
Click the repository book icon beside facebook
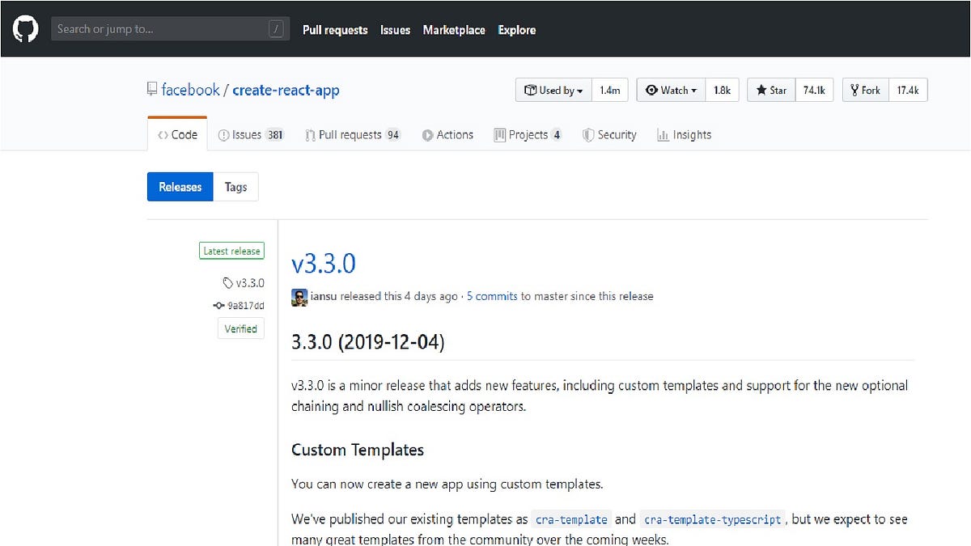click(152, 89)
